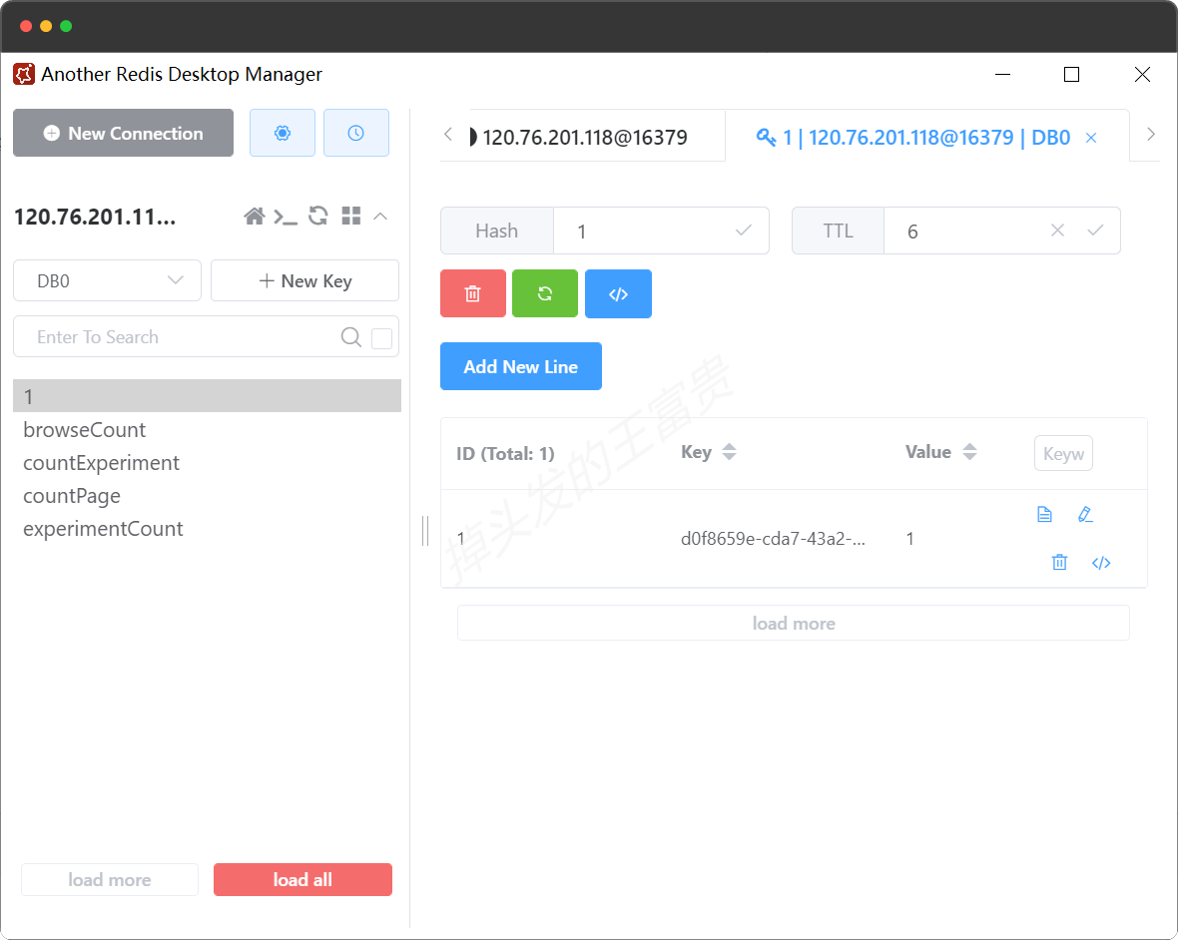1178x940 pixels.
Task: Click the red load all button
Action: pos(302,879)
